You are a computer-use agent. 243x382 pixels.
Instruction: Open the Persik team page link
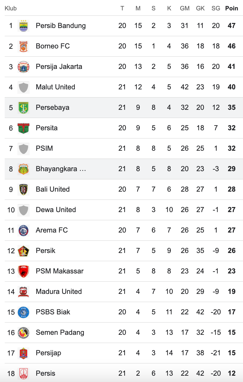point(46,251)
